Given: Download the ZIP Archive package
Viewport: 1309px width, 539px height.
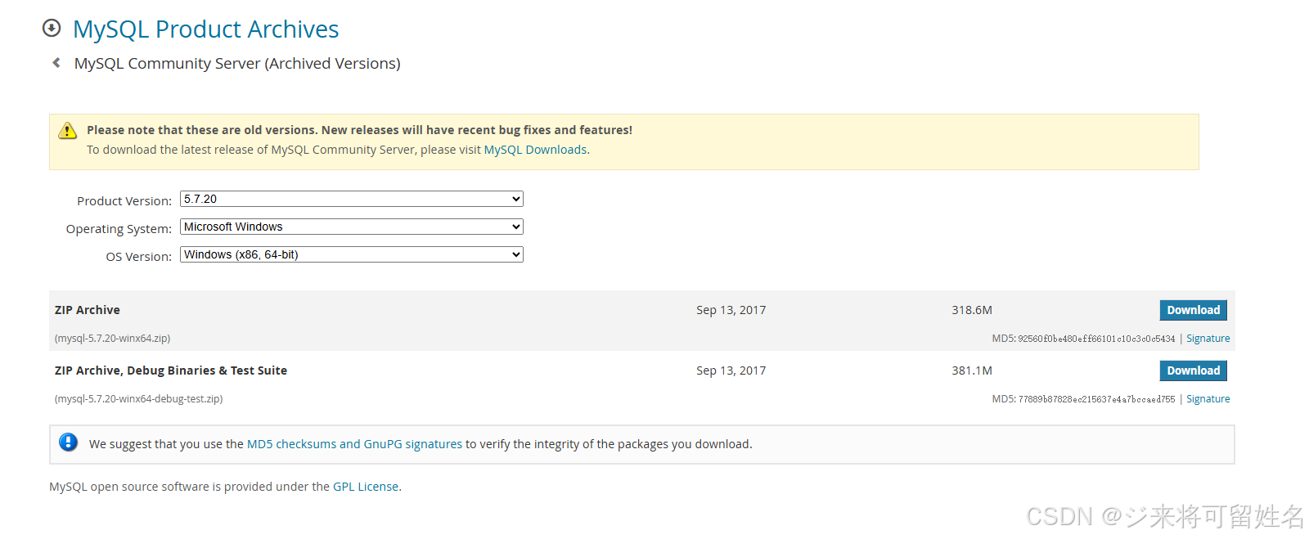Looking at the screenshot, I should [1193, 310].
